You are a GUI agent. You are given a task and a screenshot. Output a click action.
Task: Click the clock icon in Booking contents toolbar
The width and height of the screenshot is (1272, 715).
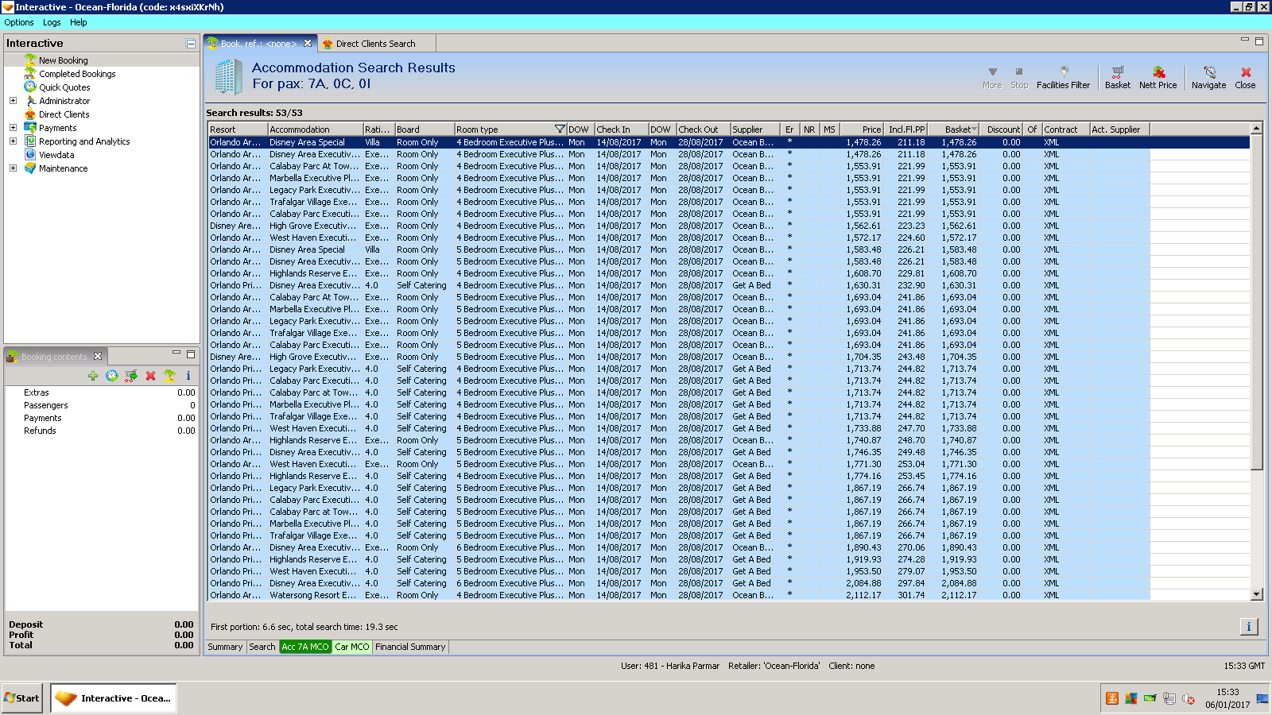(x=112, y=376)
